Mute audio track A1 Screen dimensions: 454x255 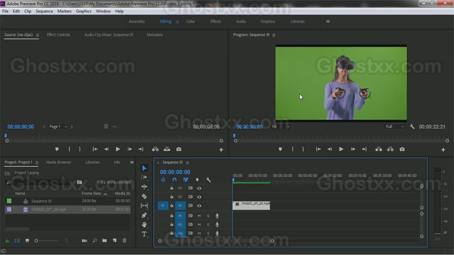(x=199, y=216)
